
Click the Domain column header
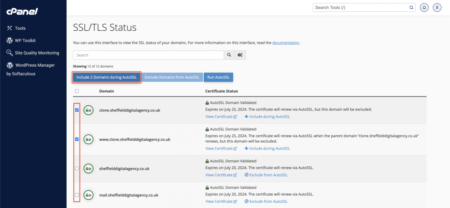tap(106, 91)
